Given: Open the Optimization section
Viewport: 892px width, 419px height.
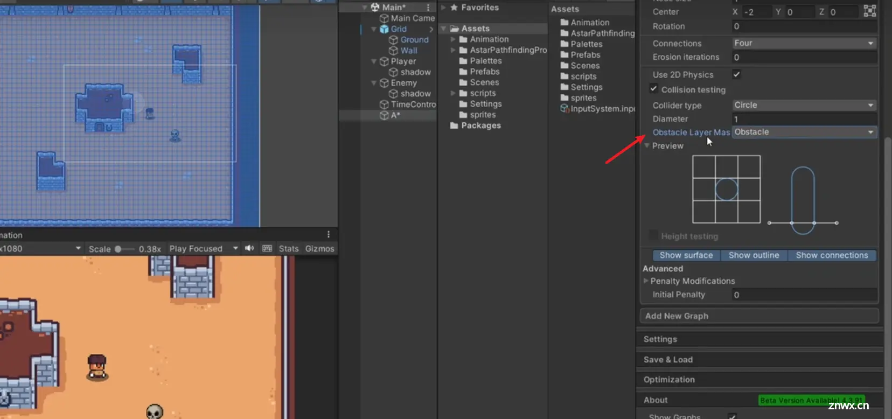Looking at the screenshot, I should 759,380.
